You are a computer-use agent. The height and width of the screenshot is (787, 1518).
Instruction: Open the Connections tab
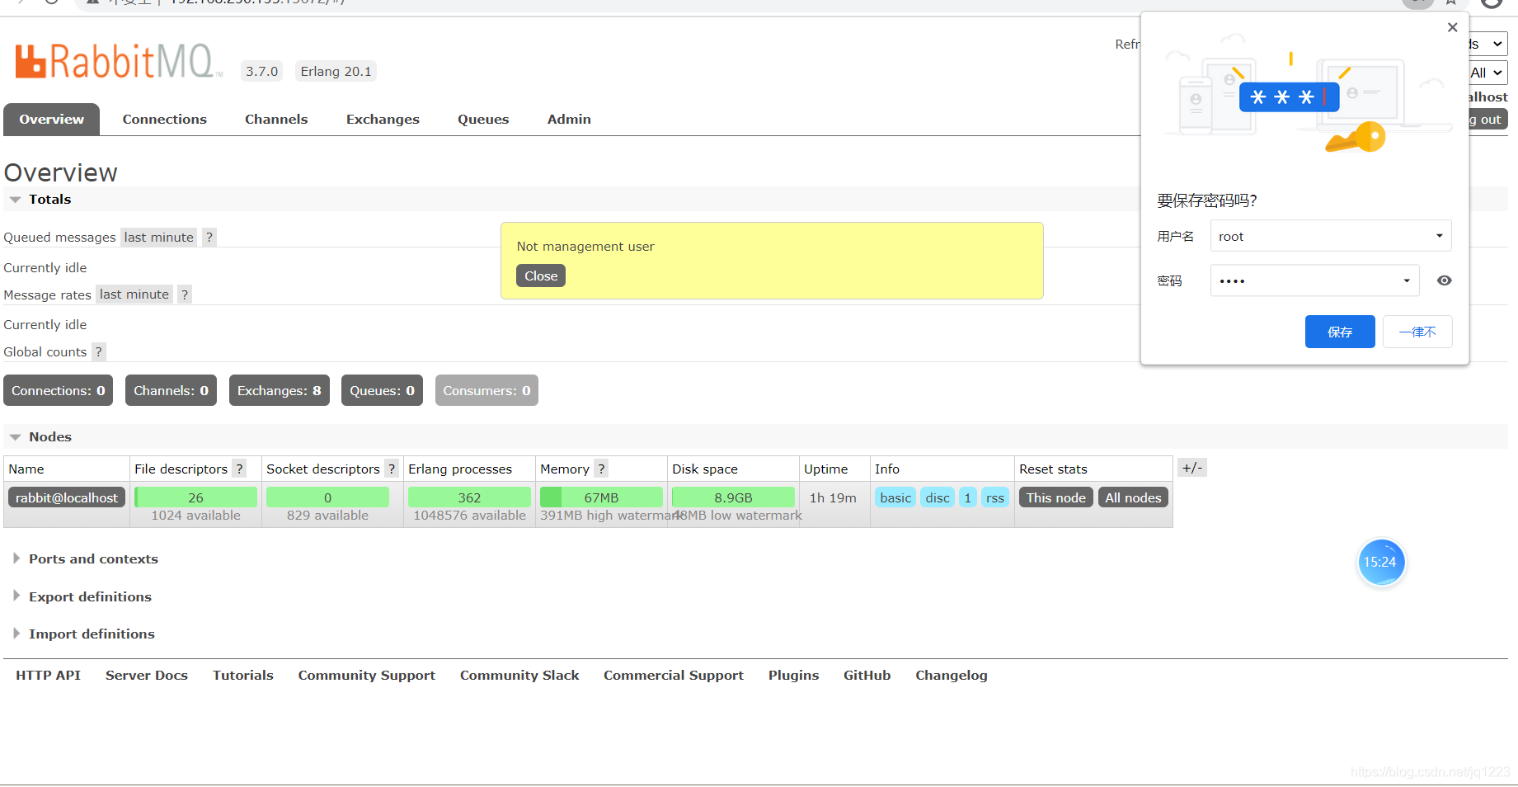point(165,119)
